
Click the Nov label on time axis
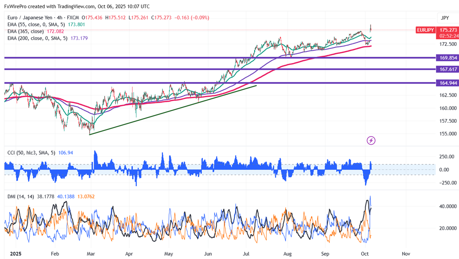[406, 254]
